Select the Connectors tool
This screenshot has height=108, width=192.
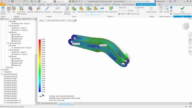point(47,10)
